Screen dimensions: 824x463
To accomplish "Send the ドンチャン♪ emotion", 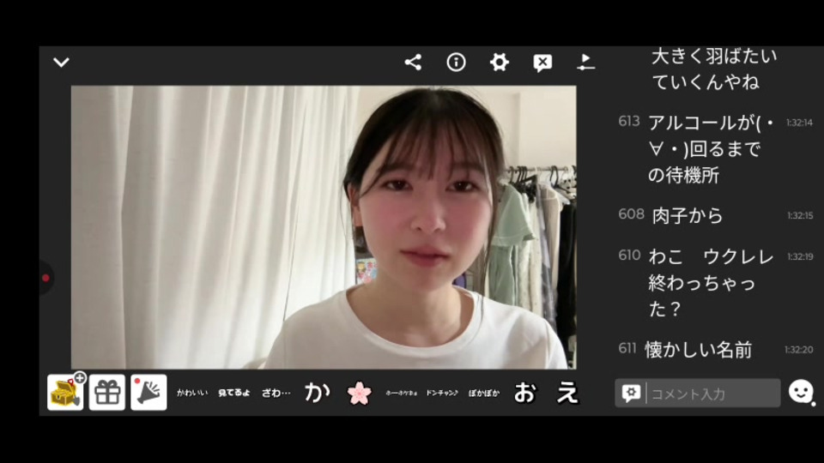I will click(x=442, y=393).
